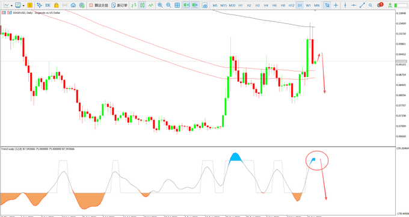Click the connection status bar indicator

(x=401, y=5)
